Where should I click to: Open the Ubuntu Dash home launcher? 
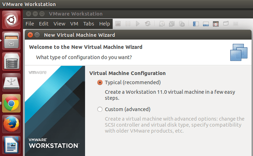[x=11, y=20]
